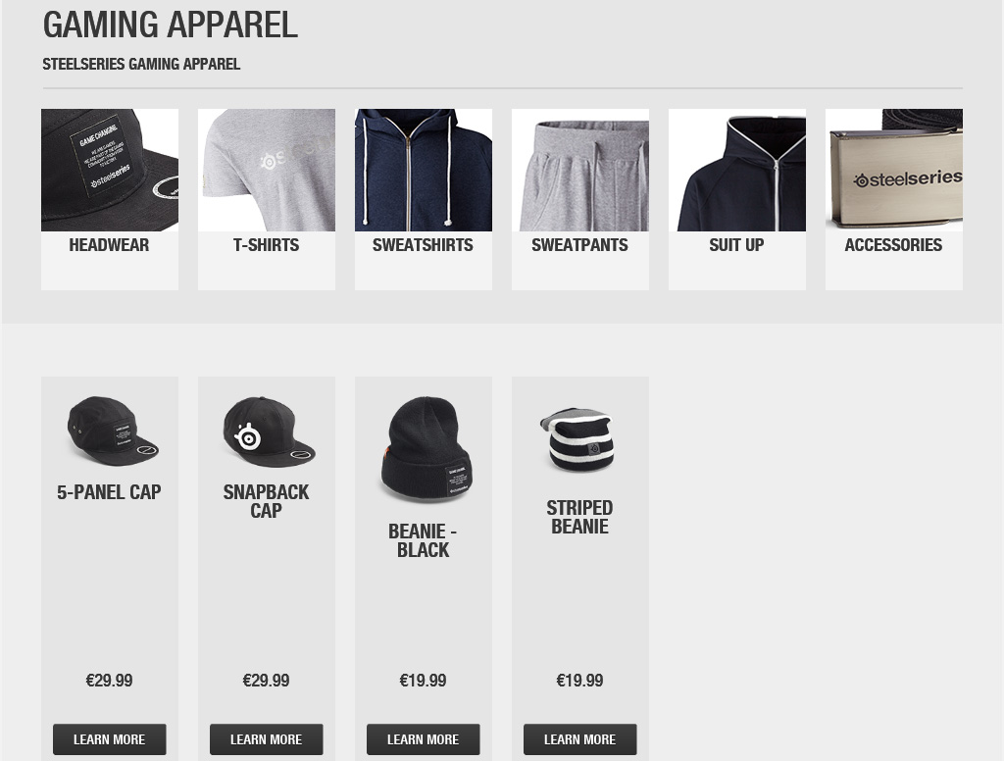Open the Accessories belt buckle image
This screenshot has width=1004, height=761.
tap(894, 170)
